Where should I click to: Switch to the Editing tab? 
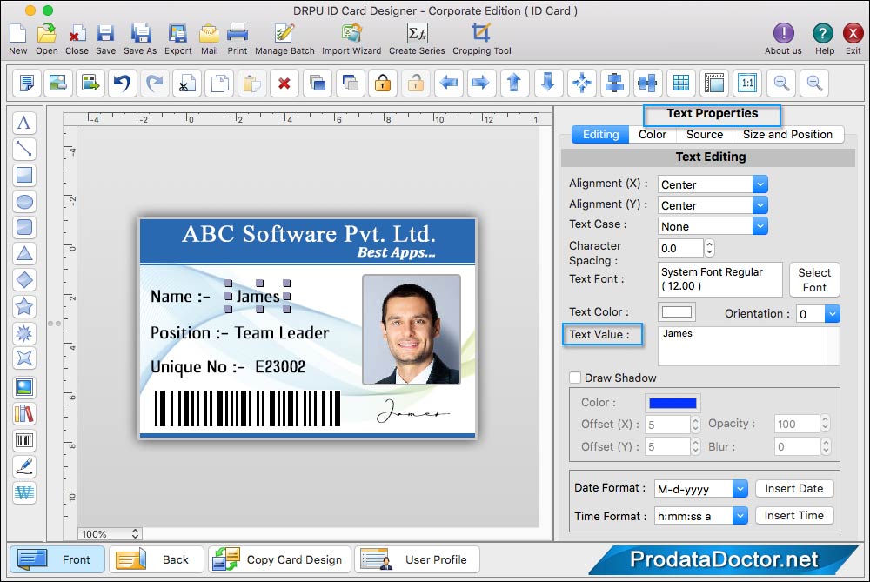[600, 135]
